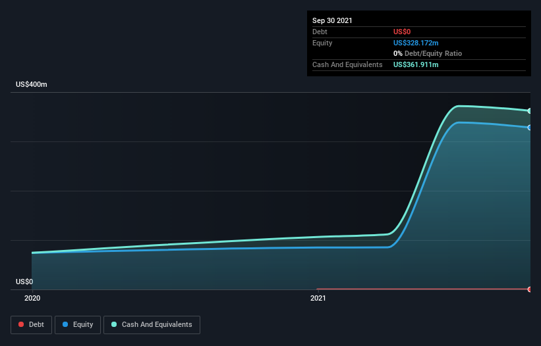Click the Equity label in tooltip
Viewport: 541px width, 346px height.
(322, 43)
